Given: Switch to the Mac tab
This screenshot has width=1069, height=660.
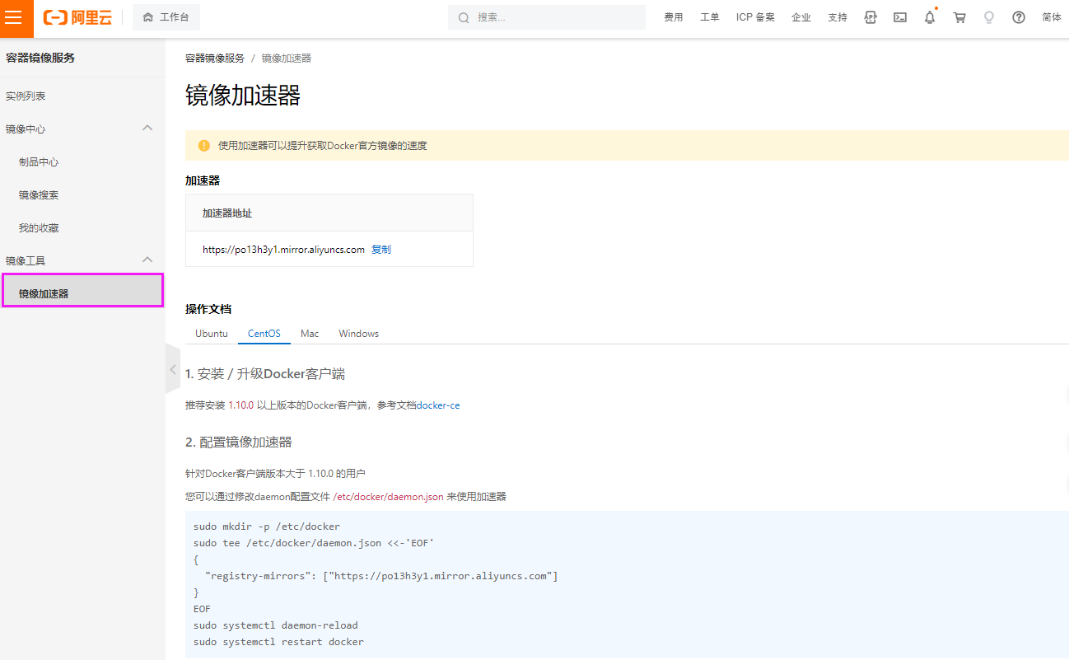Looking at the screenshot, I should coord(310,334).
